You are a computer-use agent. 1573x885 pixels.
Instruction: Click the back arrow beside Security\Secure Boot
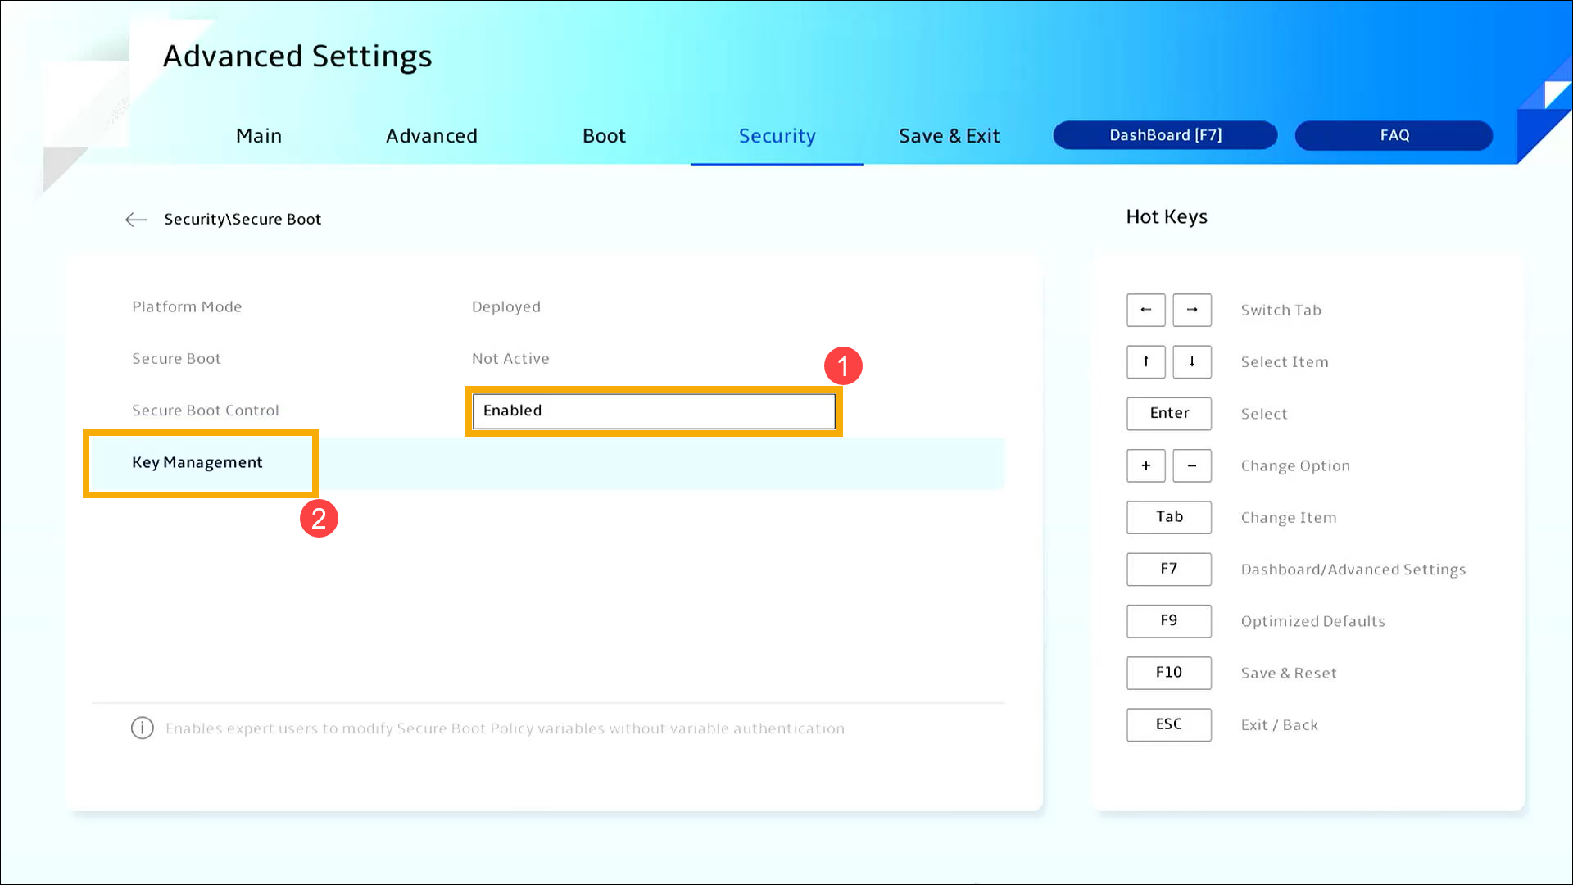136,219
